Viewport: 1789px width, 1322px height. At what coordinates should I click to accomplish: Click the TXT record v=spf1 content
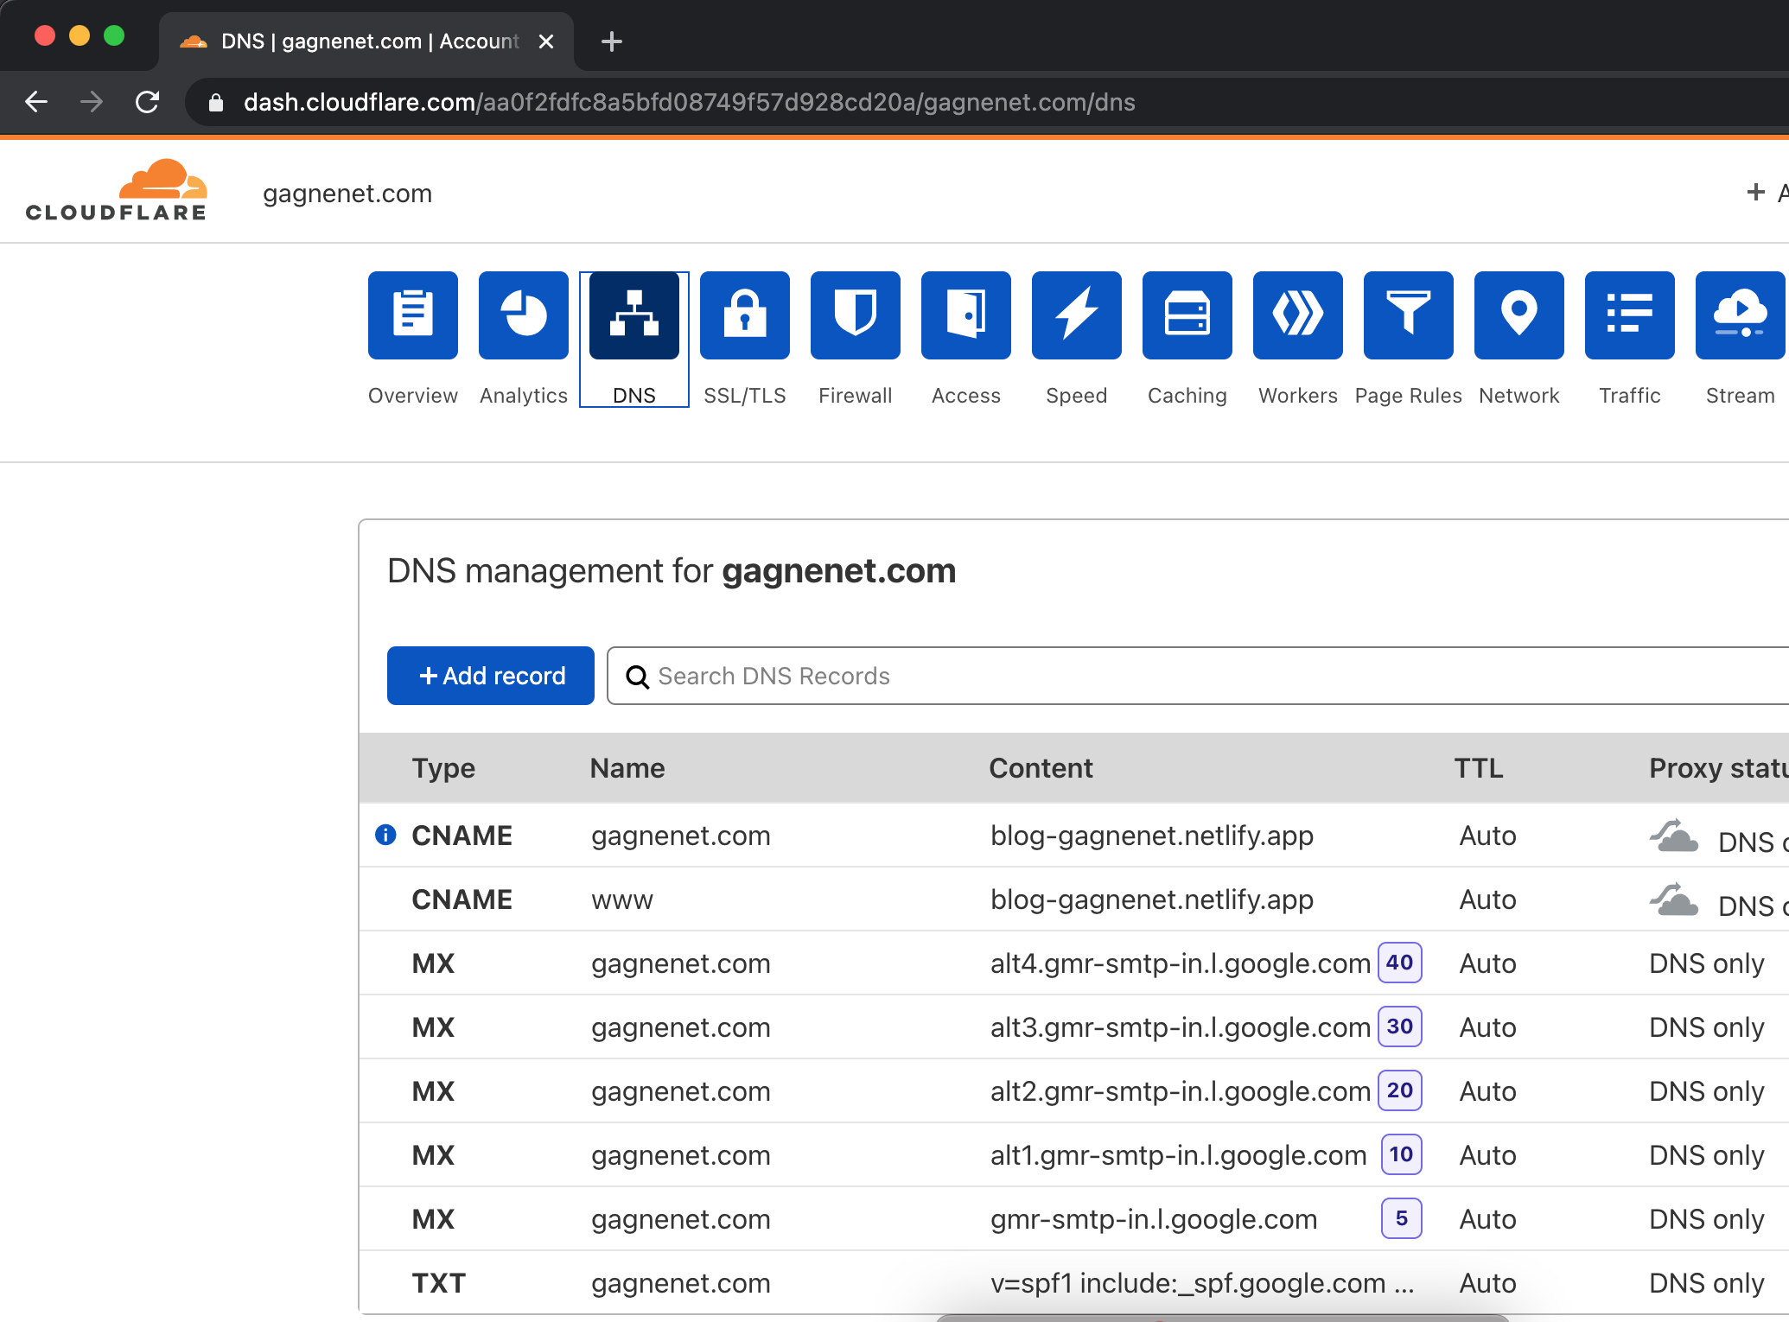point(1202,1284)
